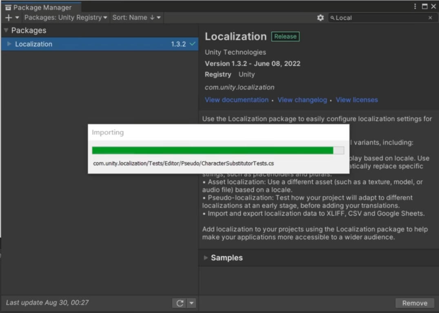Click the com.unity.localization package name text
The image size is (439, 313).
[x=239, y=87]
